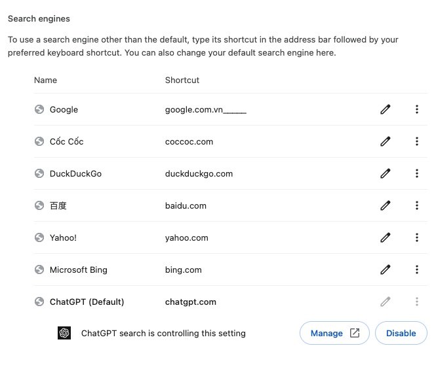
Task: Edit the Microsoft Bing entry
Action: 386,270
